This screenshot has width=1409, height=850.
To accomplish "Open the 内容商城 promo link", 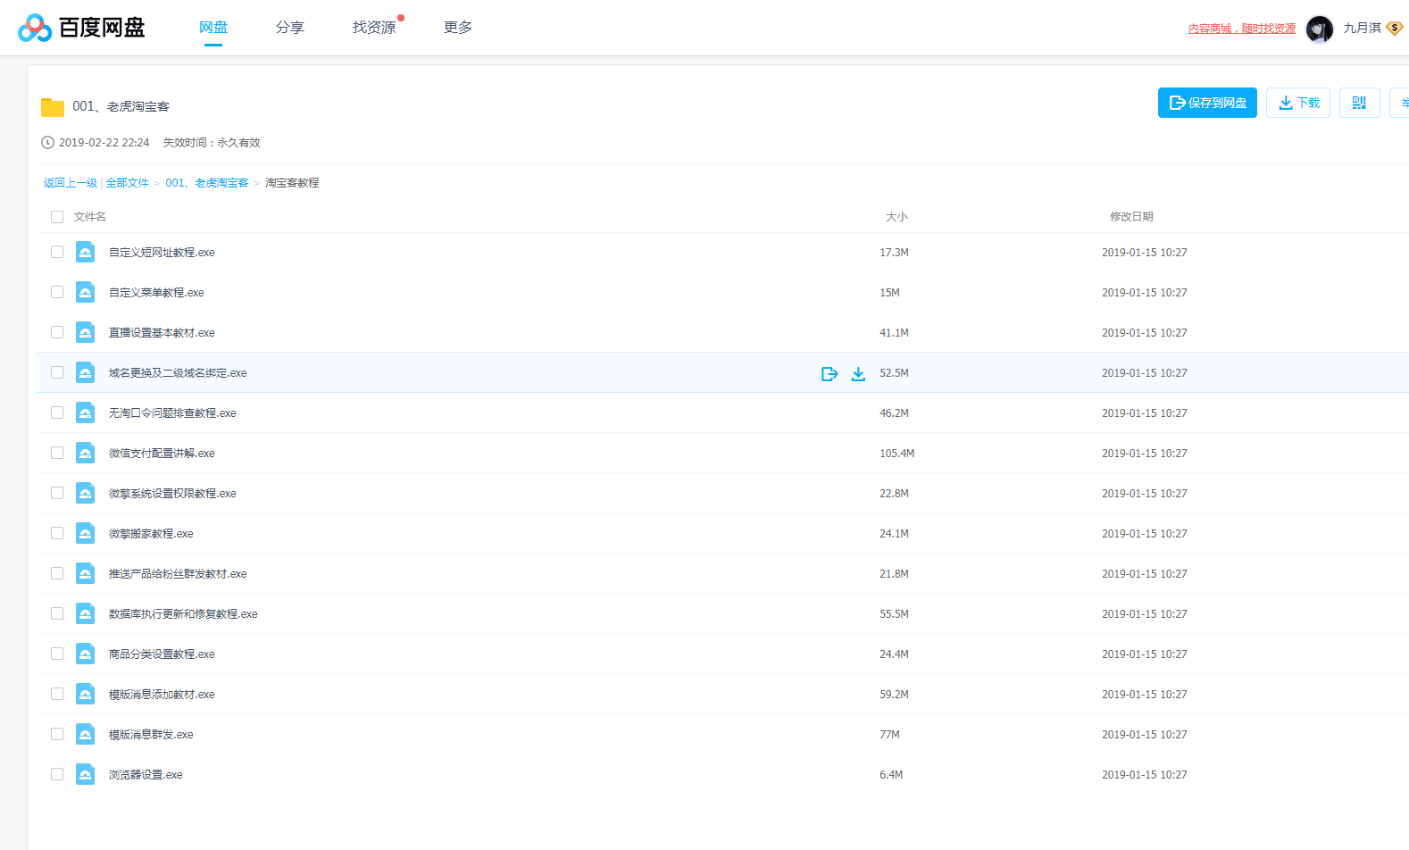I will (x=1241, y=29).
